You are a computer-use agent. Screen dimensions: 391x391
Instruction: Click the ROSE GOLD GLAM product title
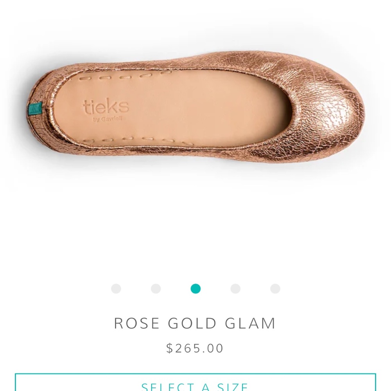195,323
